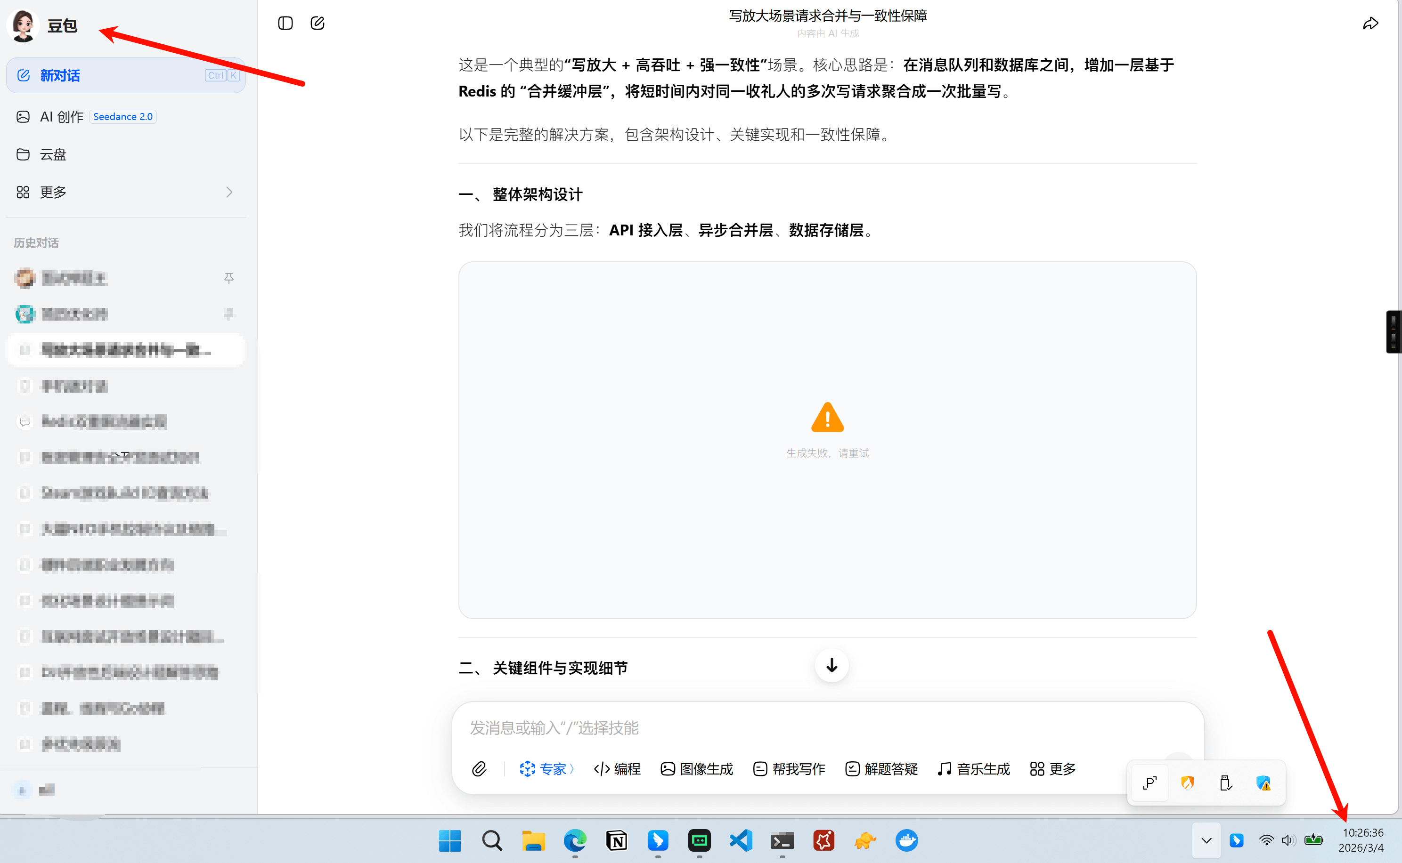Start a new chat with the pencil icon
The width and height of the screenshot is (1402, 863).
click(318, 23)
